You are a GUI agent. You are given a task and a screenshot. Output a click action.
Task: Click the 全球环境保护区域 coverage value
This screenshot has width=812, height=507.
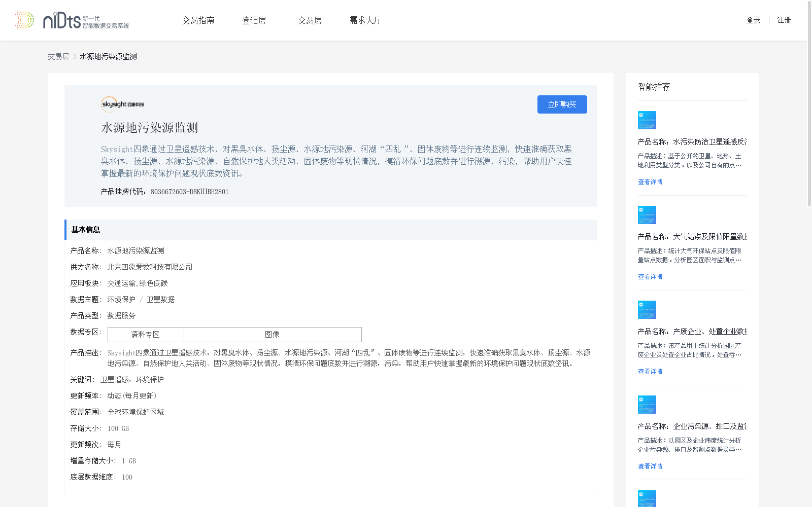point(136,412)
